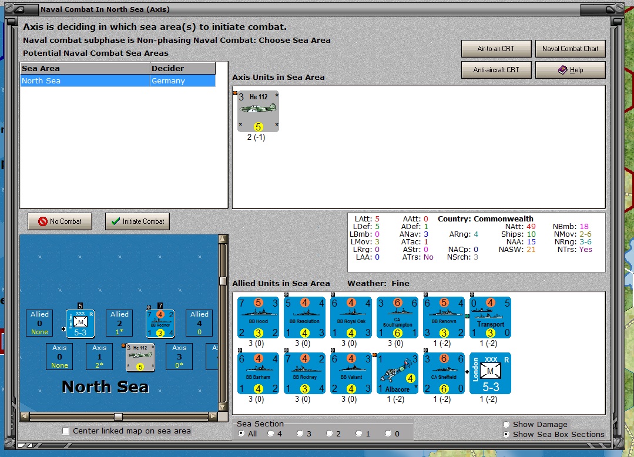This screenshot has height=457, width=634.
Task: Select the Albacore aircraft unit counter
Action: coord(397,374)
